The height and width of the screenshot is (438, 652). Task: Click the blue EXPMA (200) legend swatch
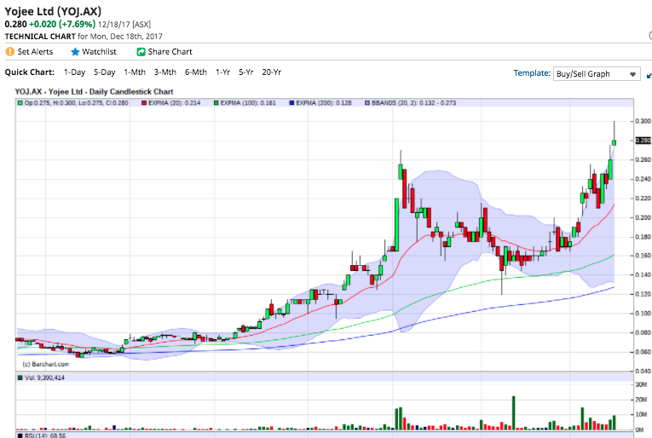tap(291, 102)
